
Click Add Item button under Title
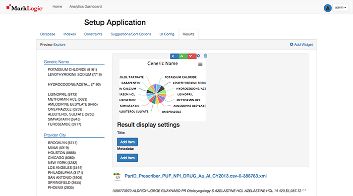point(128,142)
